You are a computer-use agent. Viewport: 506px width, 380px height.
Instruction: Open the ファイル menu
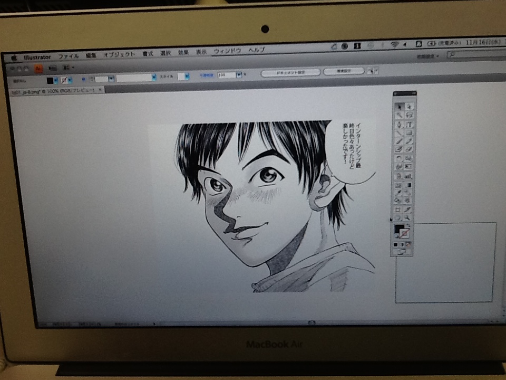[x=69, y=56]
